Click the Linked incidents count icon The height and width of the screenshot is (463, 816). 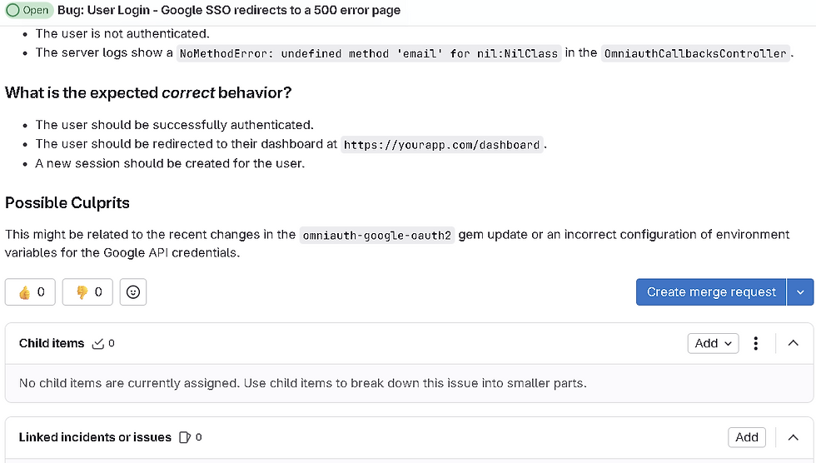point(185,437)
